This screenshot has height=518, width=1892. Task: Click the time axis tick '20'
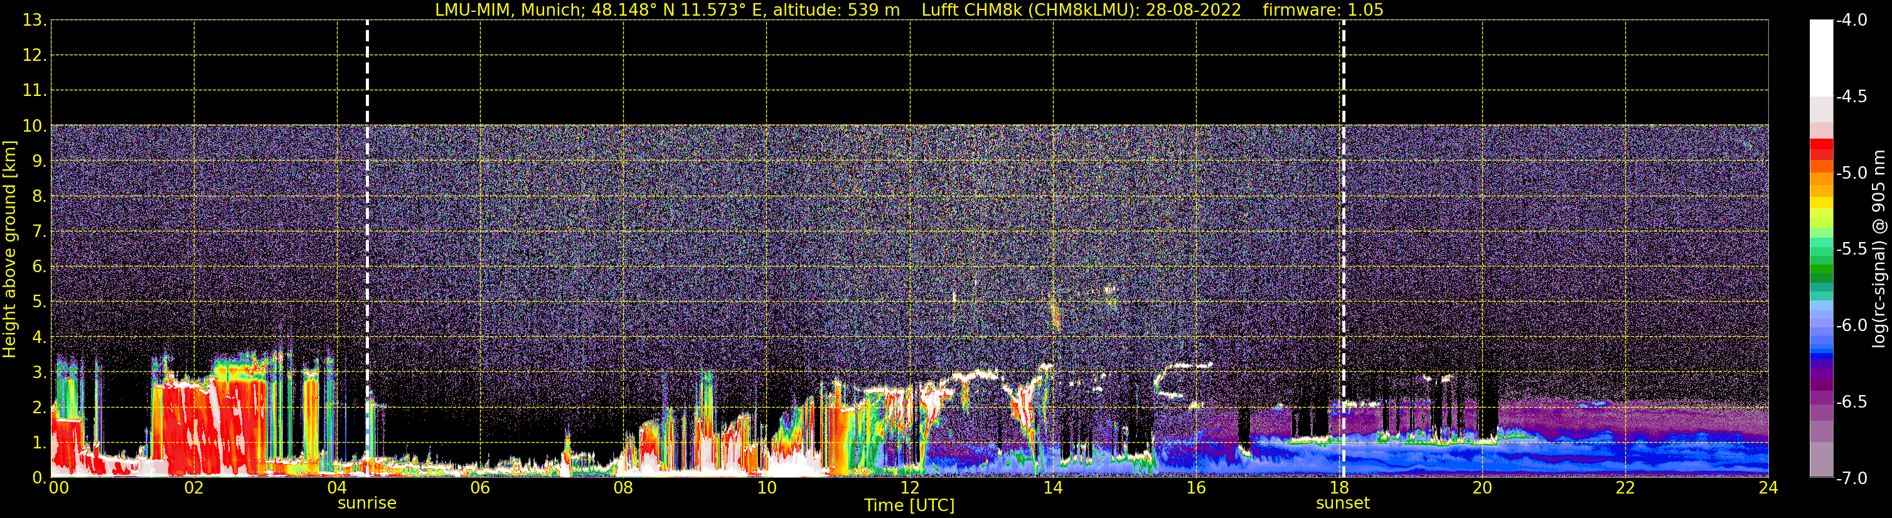[1482, 488]
